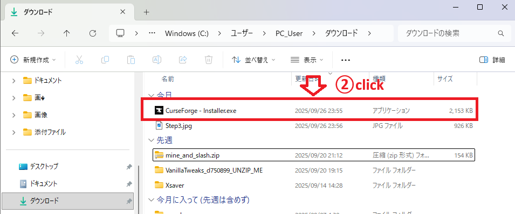Expand the 添付ファイル tree folder
Screen dimensions: 515x214
point(14,132)
